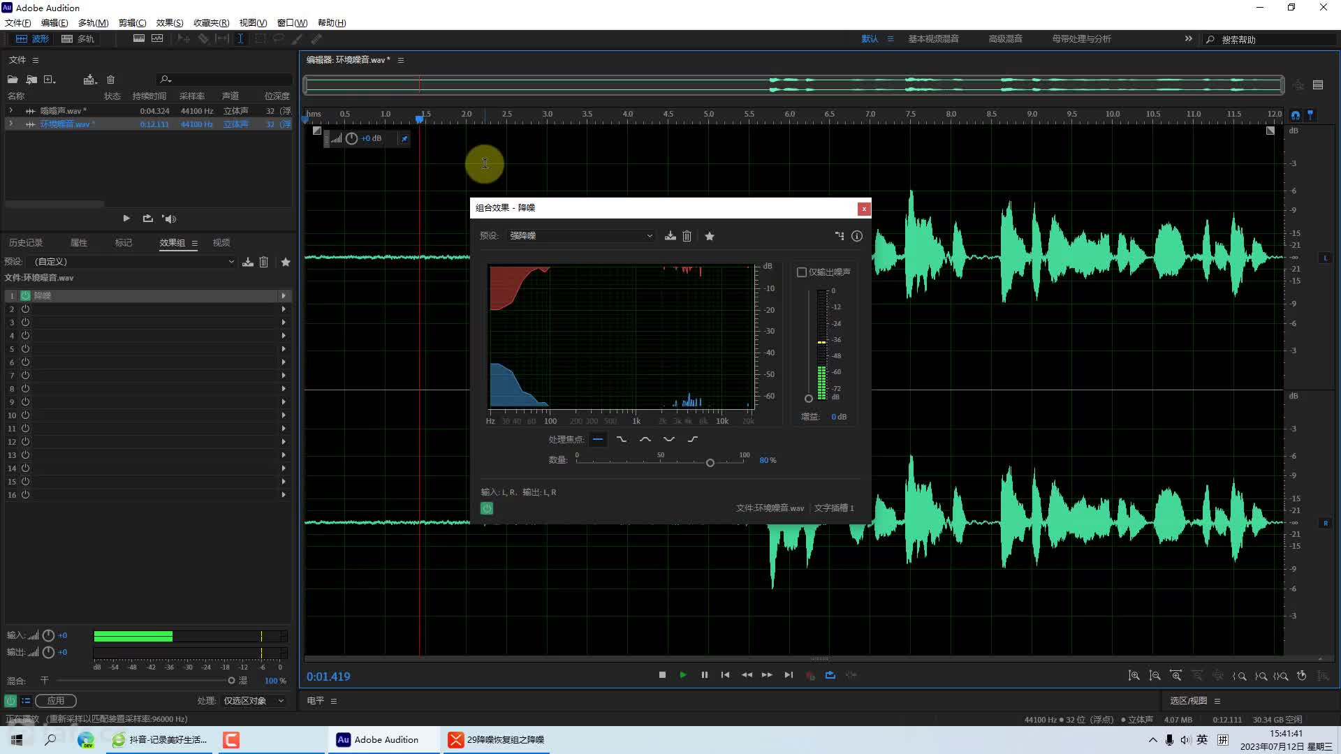1341x754 pixels.
Task: Switch to Multitrack view
Action: tap(78, 39)
